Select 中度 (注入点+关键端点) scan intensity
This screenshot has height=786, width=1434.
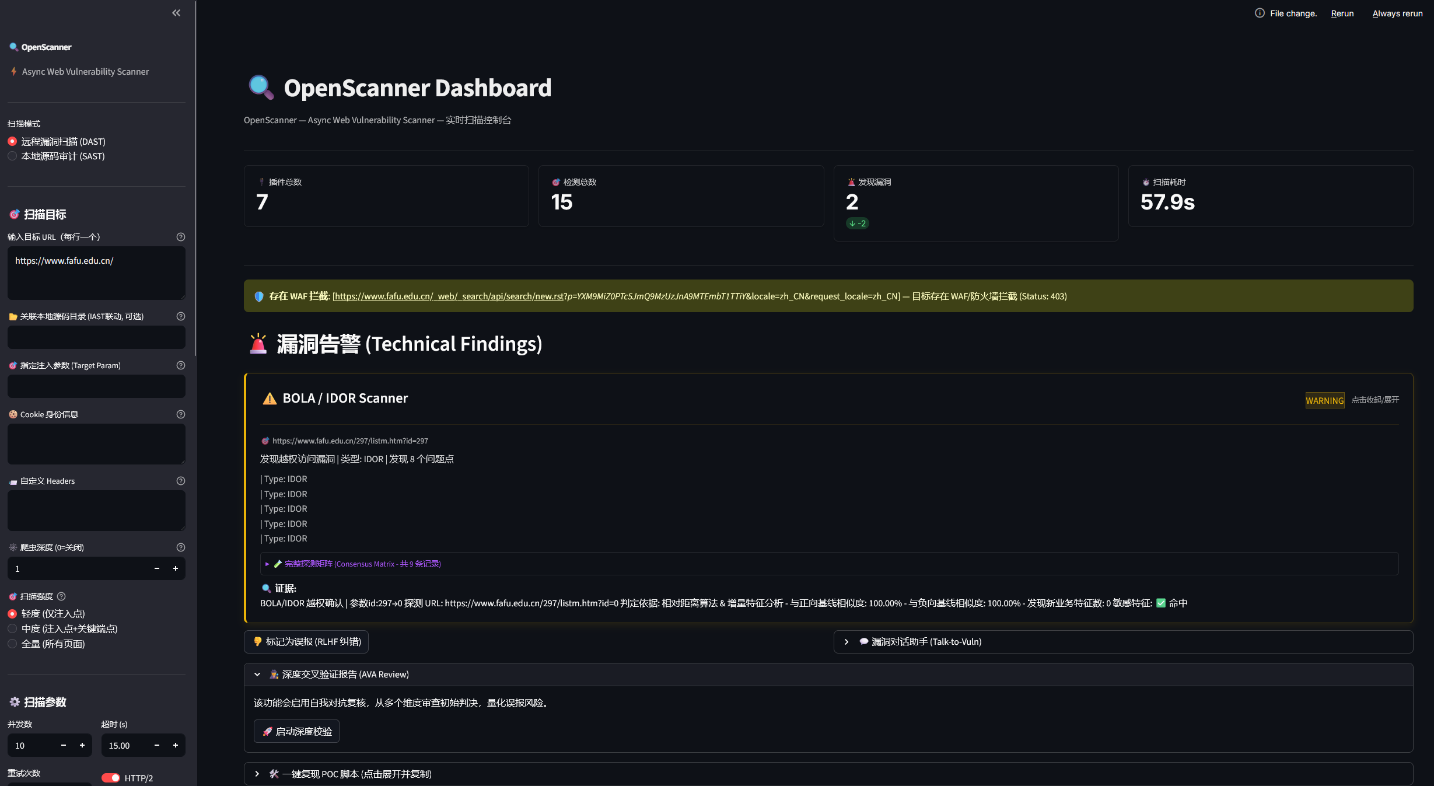[12, 629]
